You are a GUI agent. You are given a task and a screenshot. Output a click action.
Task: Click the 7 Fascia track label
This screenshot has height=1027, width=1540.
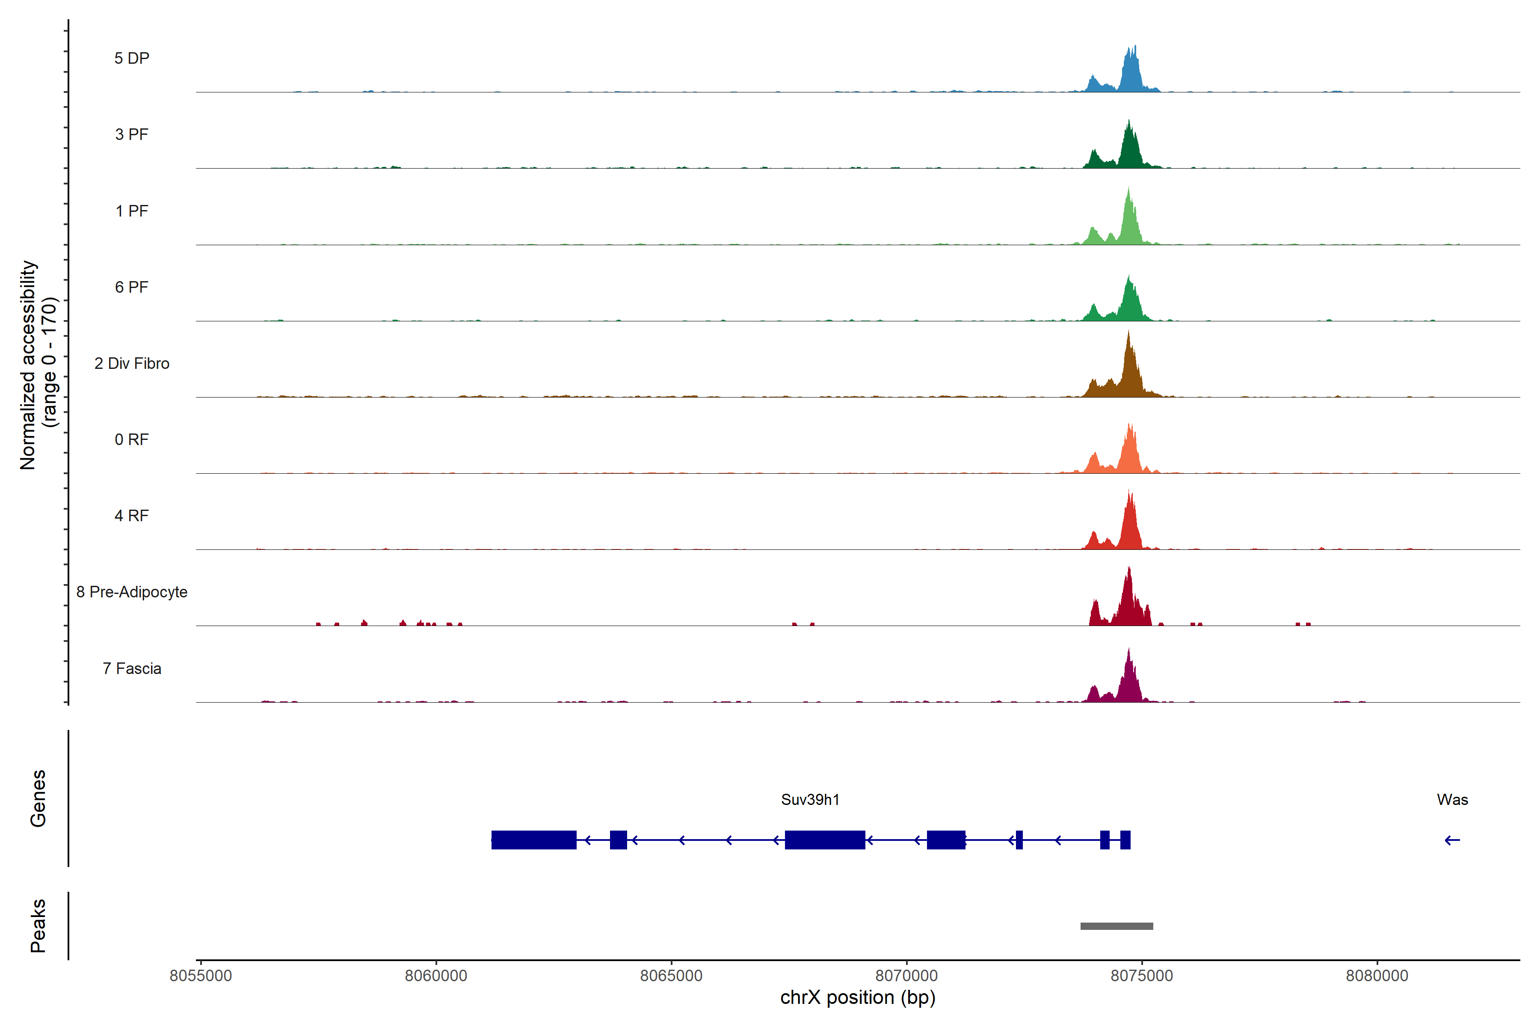[x=132, y=669]
